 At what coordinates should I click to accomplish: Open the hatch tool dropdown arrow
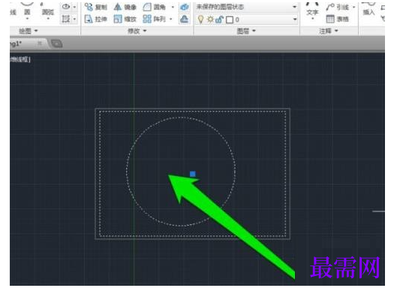[74, 19]
